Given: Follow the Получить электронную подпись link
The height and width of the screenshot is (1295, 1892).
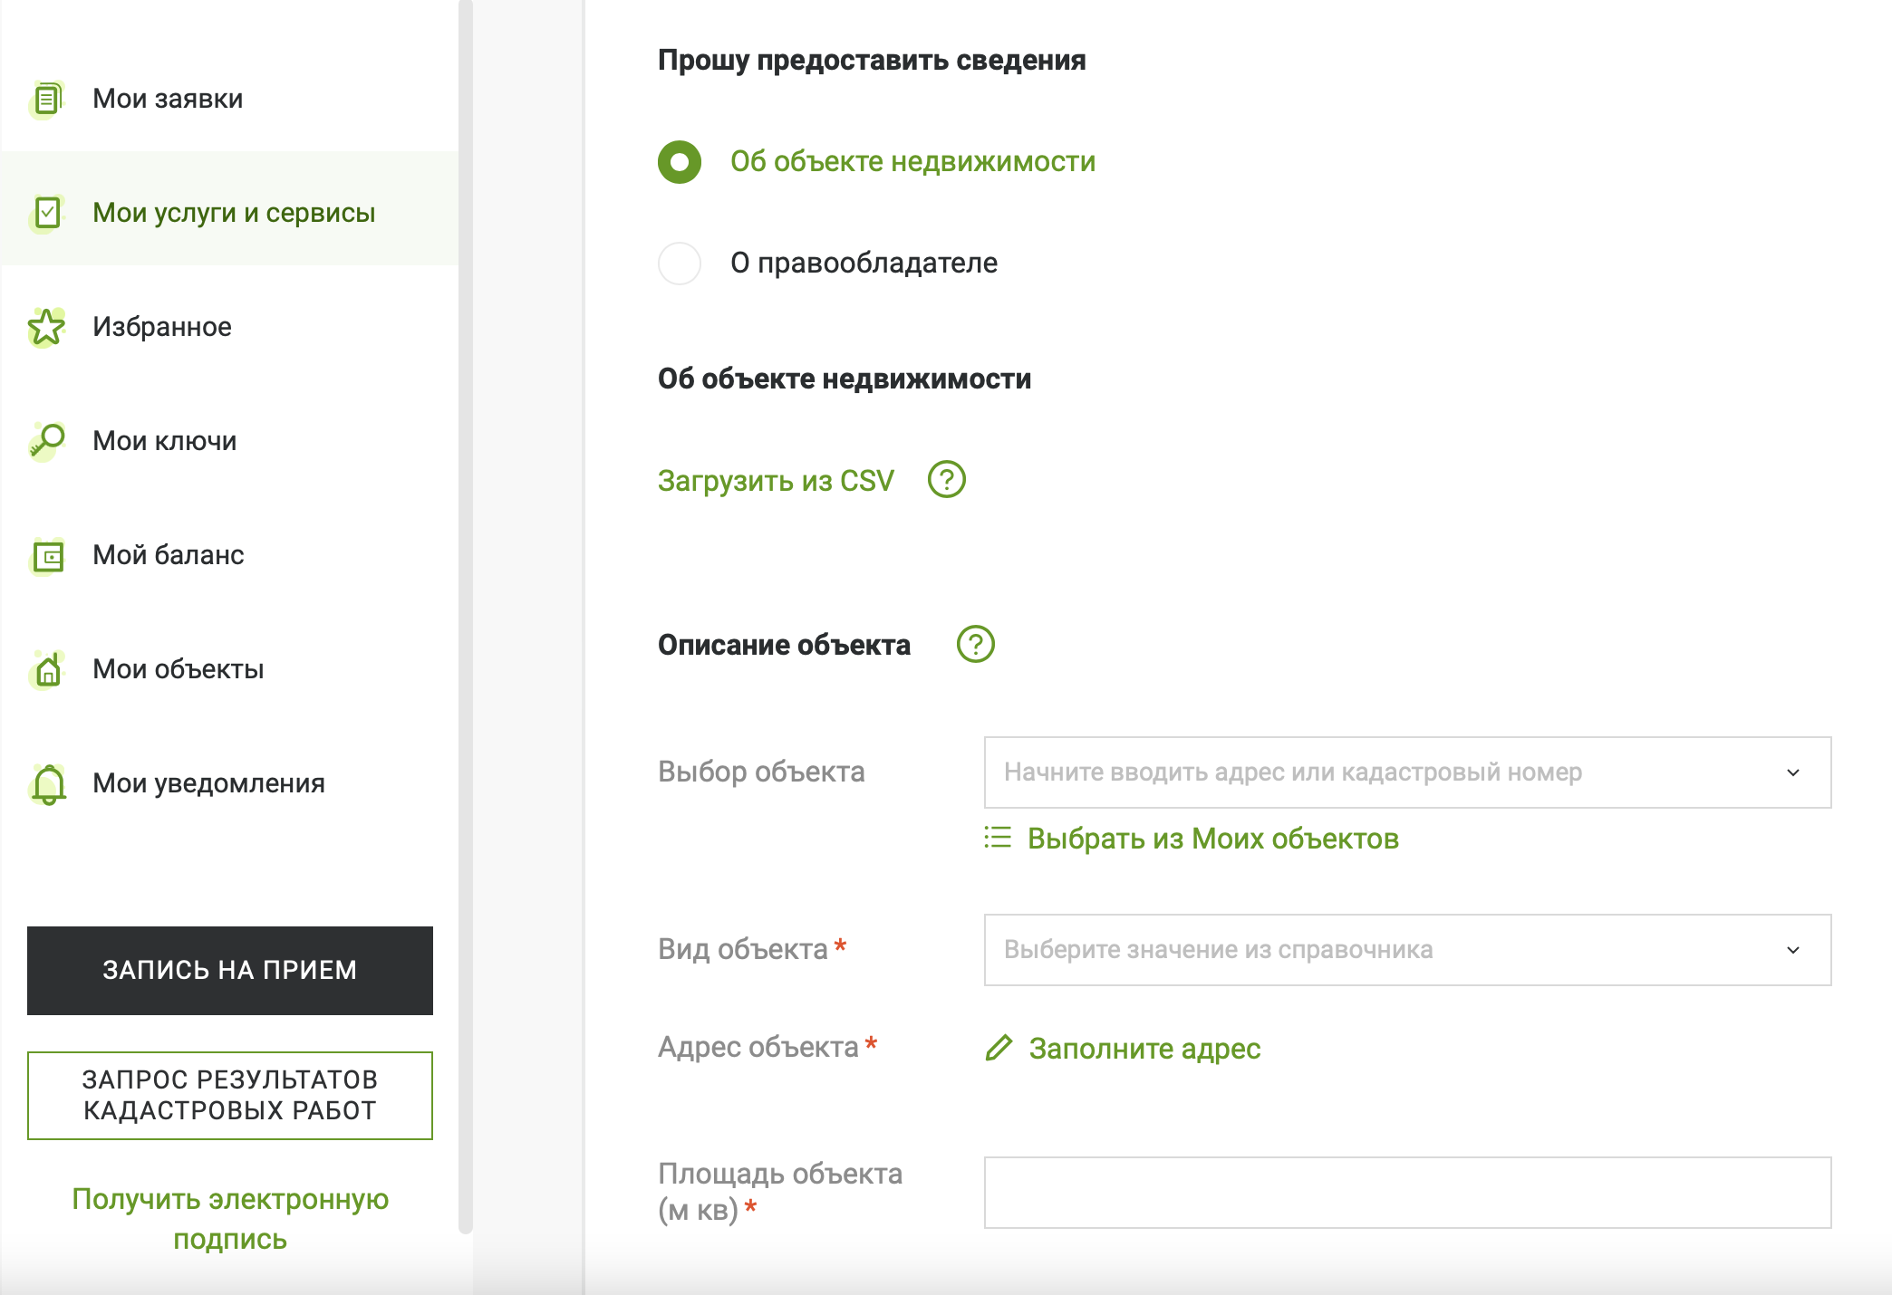Looking at the screenshot, I should (230, 1219).
